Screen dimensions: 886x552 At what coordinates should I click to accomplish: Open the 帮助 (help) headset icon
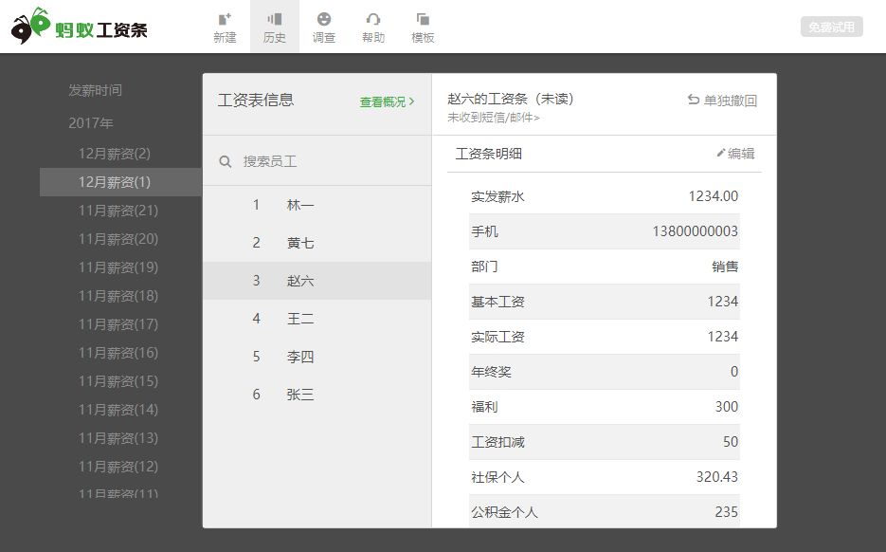coord(373,28)
